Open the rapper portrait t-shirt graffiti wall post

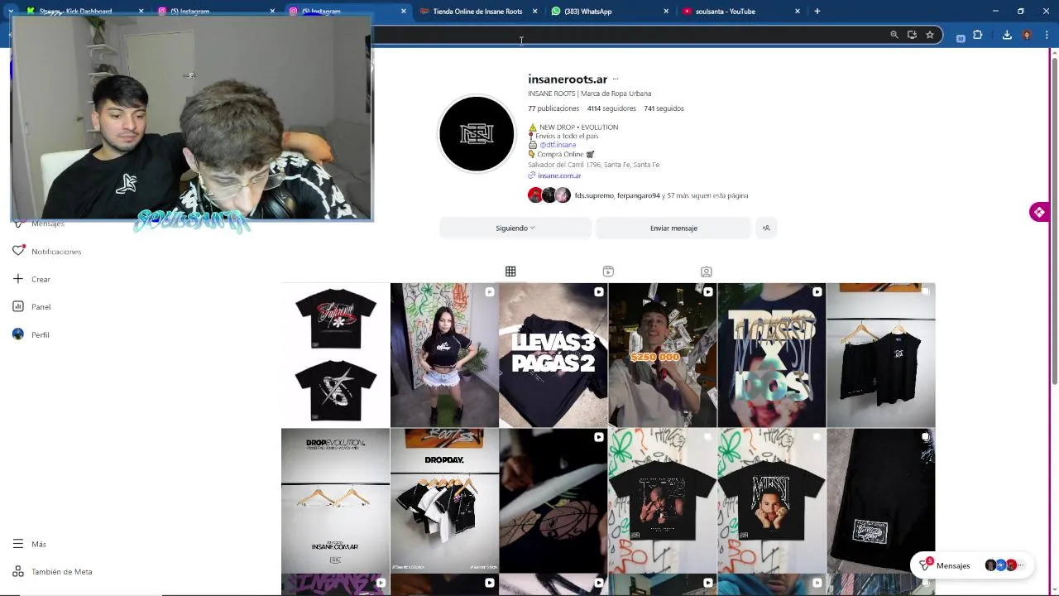click(663, 501)
